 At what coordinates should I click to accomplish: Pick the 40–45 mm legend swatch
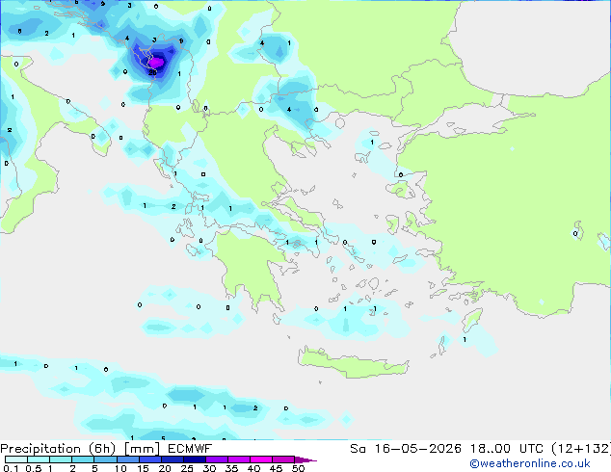pyautogui.click(x=261, y=459)
